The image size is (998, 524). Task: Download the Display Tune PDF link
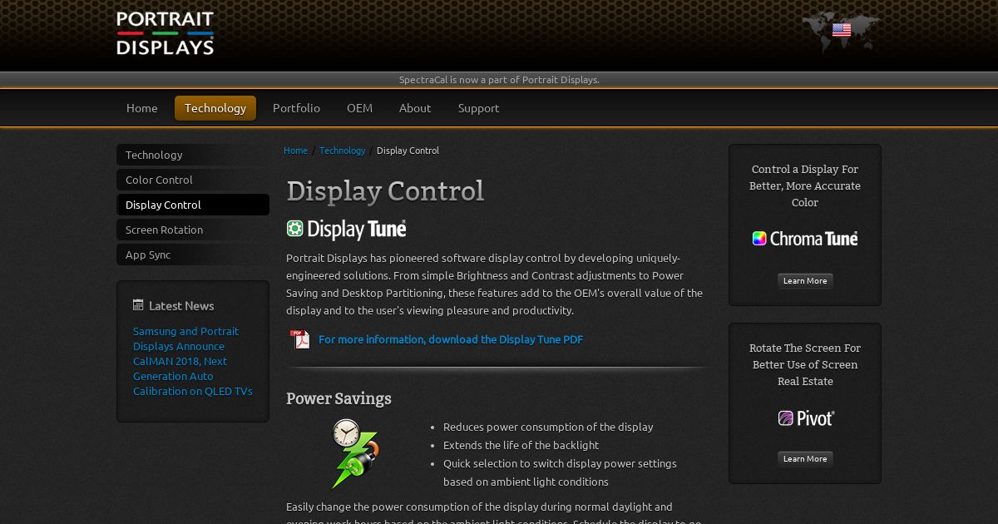click(x=451, y=339)
